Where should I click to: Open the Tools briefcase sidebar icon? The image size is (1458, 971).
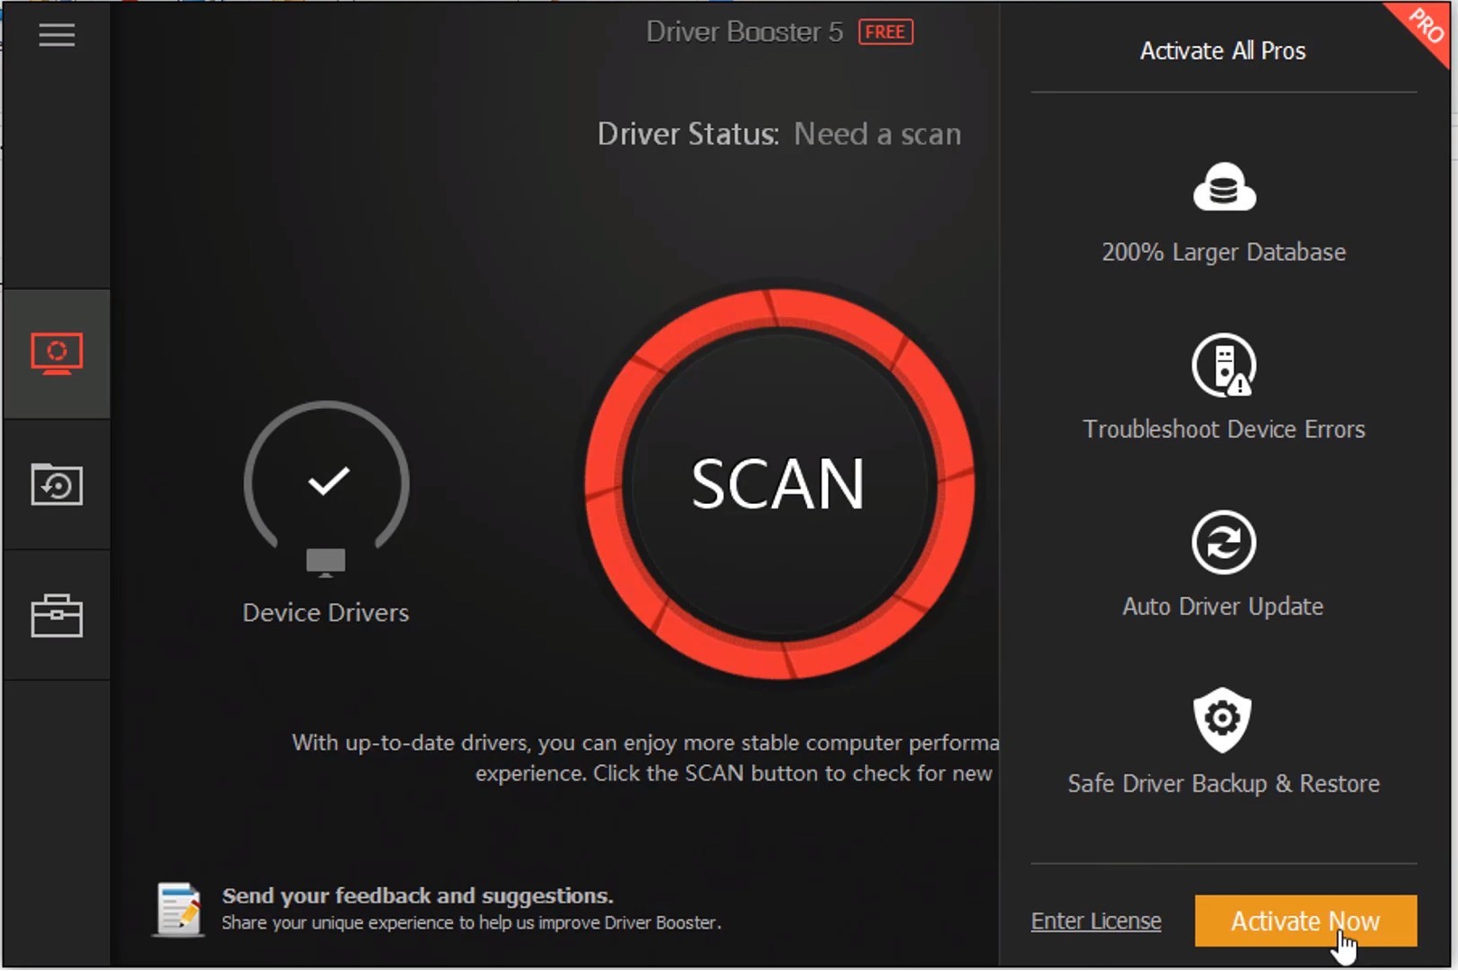[57, 616]
